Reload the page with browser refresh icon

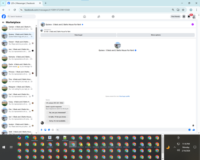click(x=15, y=10)
